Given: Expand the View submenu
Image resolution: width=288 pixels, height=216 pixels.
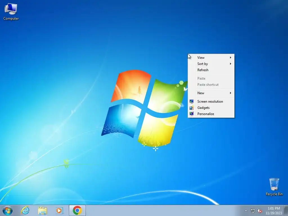Looking at the screenshot, I should (211, 57).
